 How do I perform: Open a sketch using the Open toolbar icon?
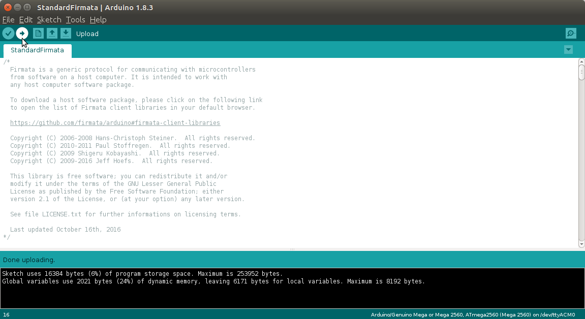pyautogui.click(x=52, y=33)
